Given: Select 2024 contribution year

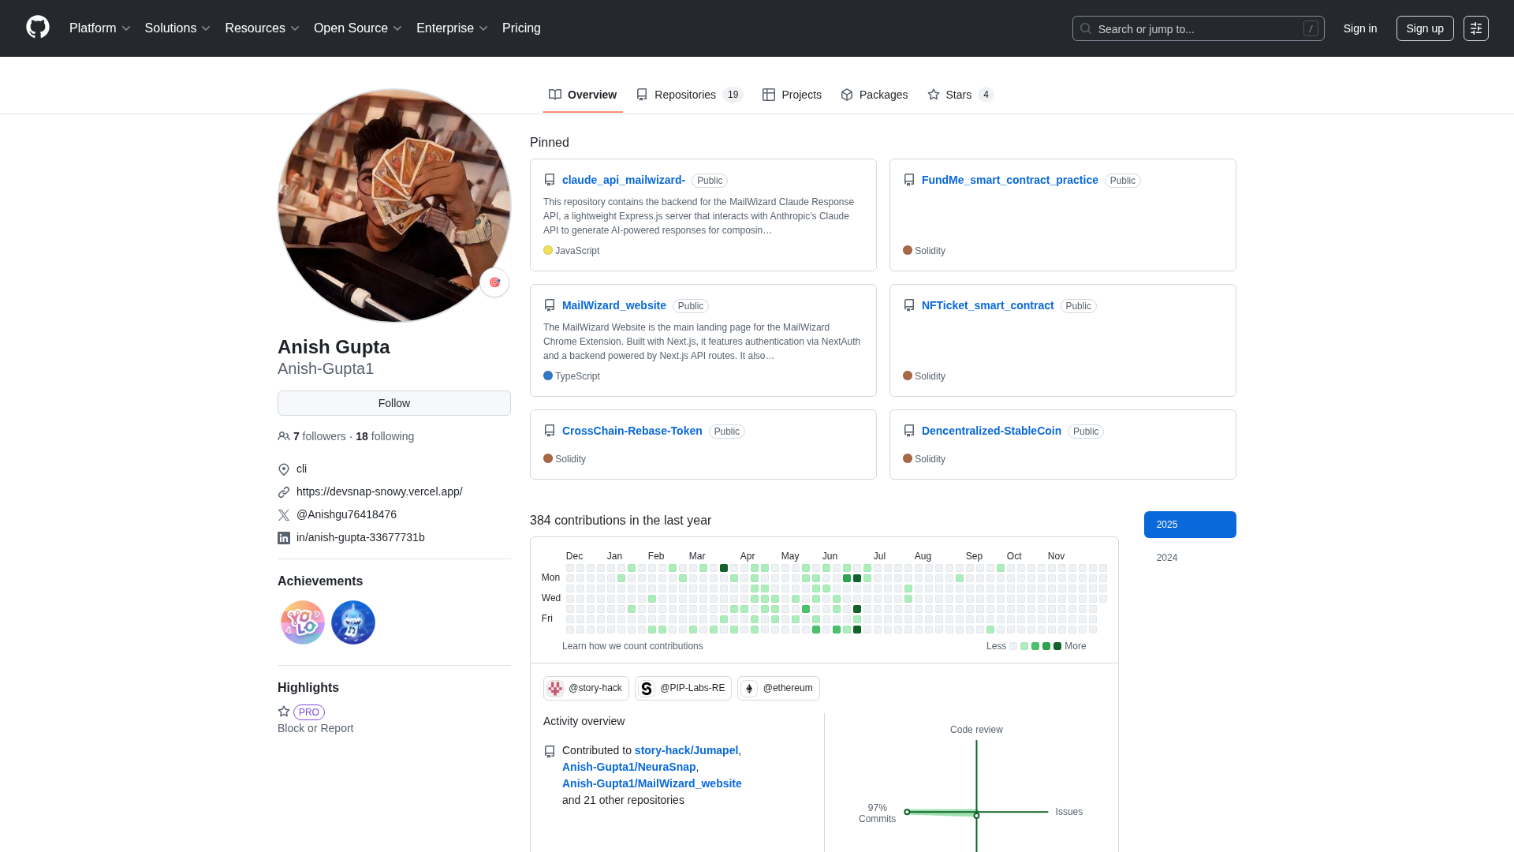Looking at the screenshot, I should 1166,558.
